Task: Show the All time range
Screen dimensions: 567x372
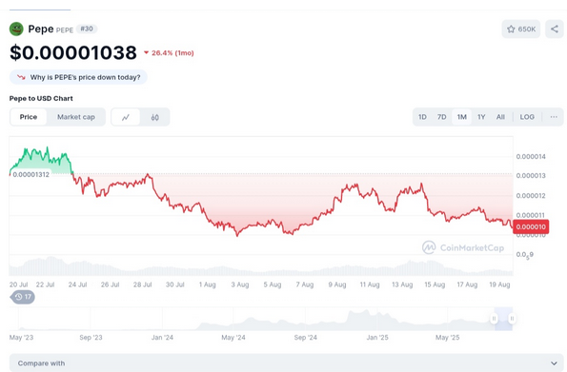Action: tap(500, 117)
